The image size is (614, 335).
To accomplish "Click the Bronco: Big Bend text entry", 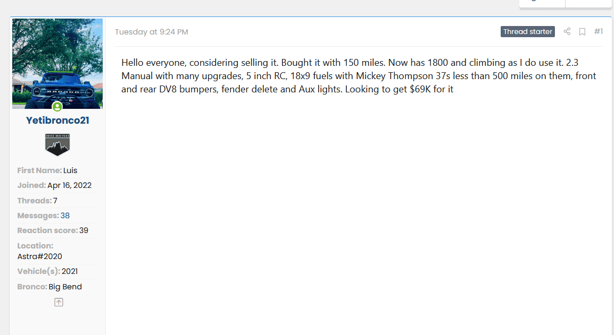I will pos(49,287).
